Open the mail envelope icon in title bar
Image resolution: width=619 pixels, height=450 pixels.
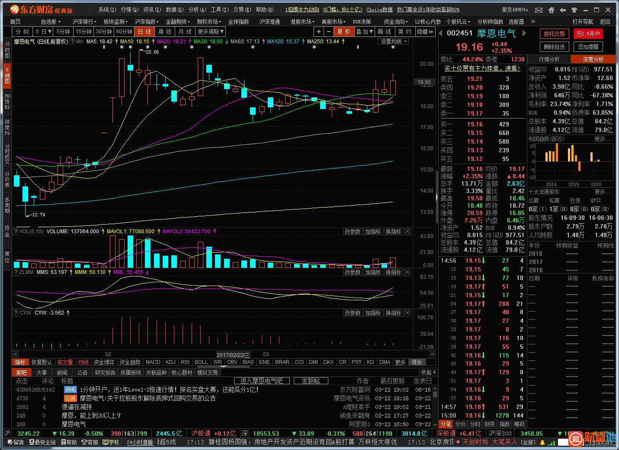tap(539, 10)
